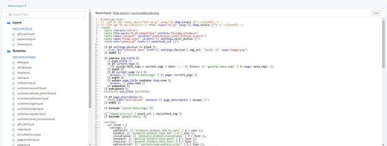
Task: Click Add a new layout link
Action: pyautogui.click(x=22, y=28)
